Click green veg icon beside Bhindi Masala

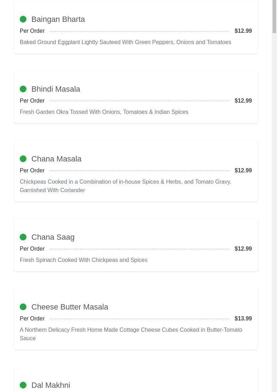[23, 89]
